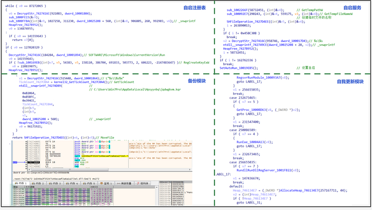The height and width of the screenshot is (210, 372).
Task: Click AllocateHeap_746134E7 function call
Action: click(313, 190)
